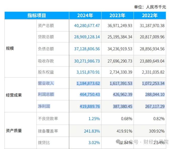Click the value 267,117.29

[155, 106]
